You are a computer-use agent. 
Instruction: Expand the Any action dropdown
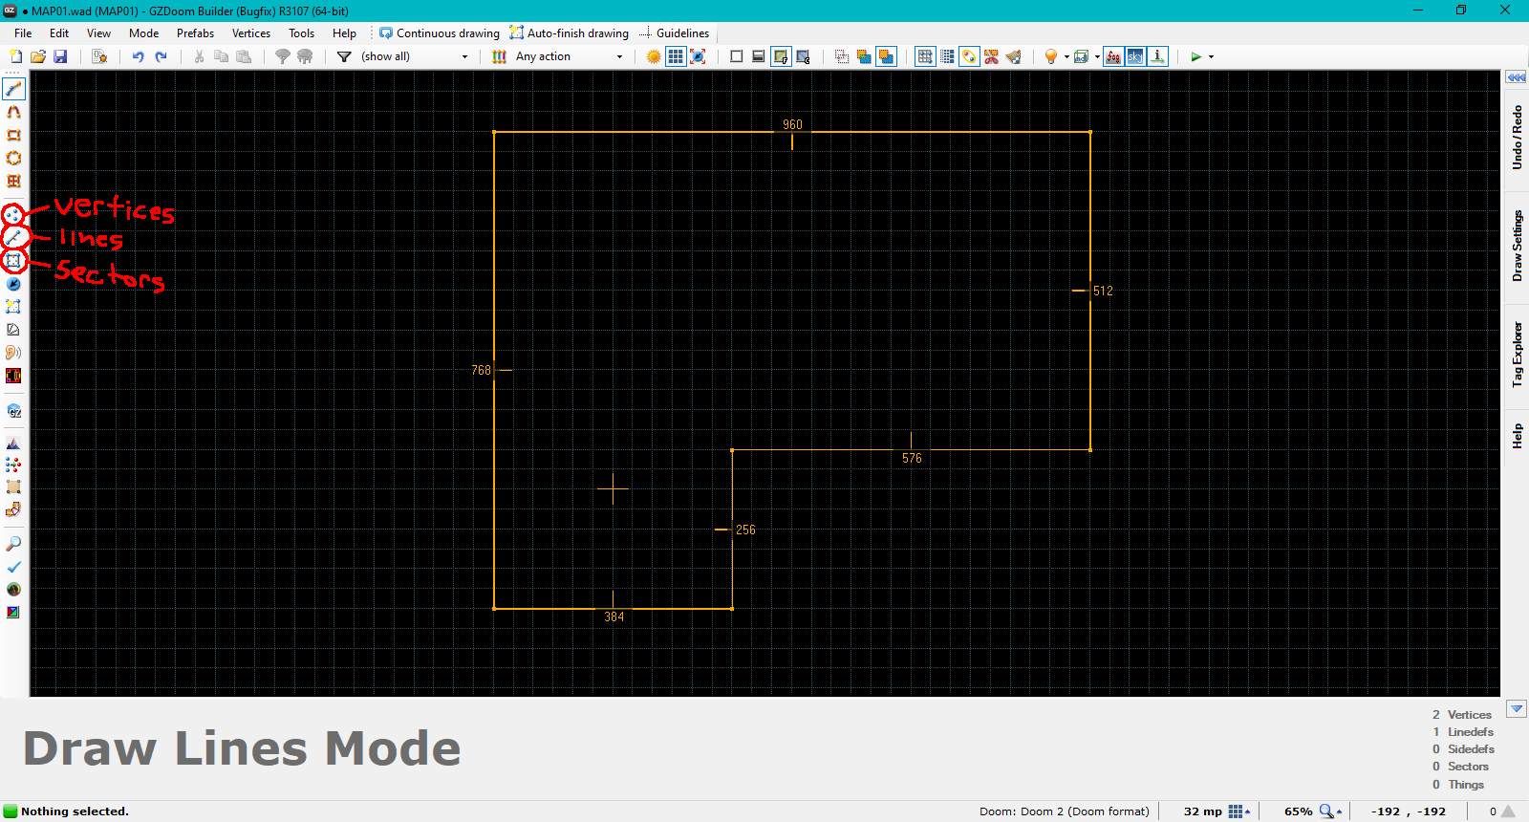pos(619,56)
